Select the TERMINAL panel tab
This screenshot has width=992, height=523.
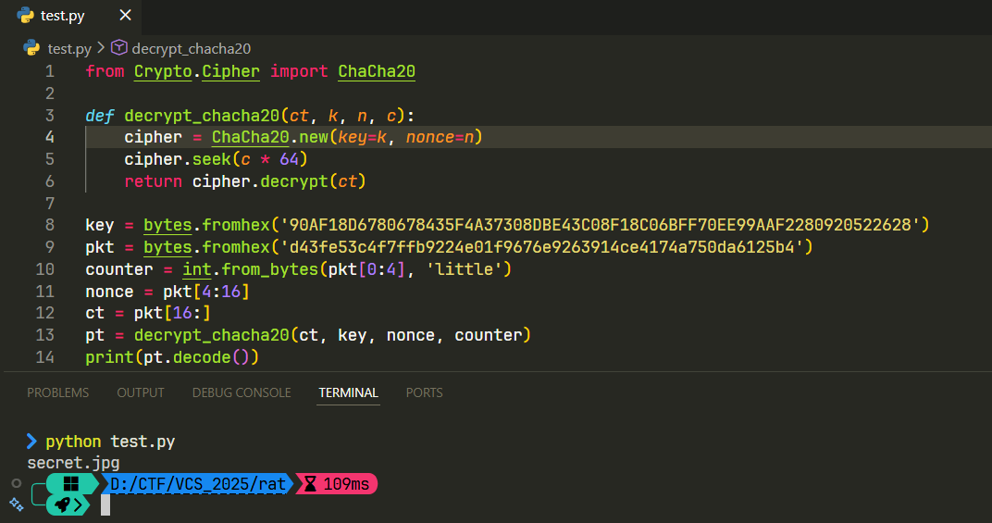pos(349,392)
